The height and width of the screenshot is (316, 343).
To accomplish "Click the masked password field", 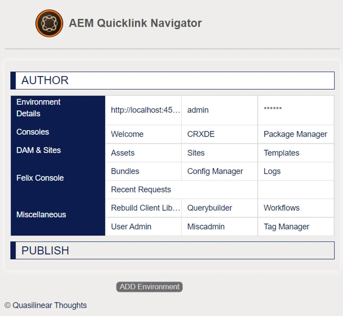I will click(296, 110).
